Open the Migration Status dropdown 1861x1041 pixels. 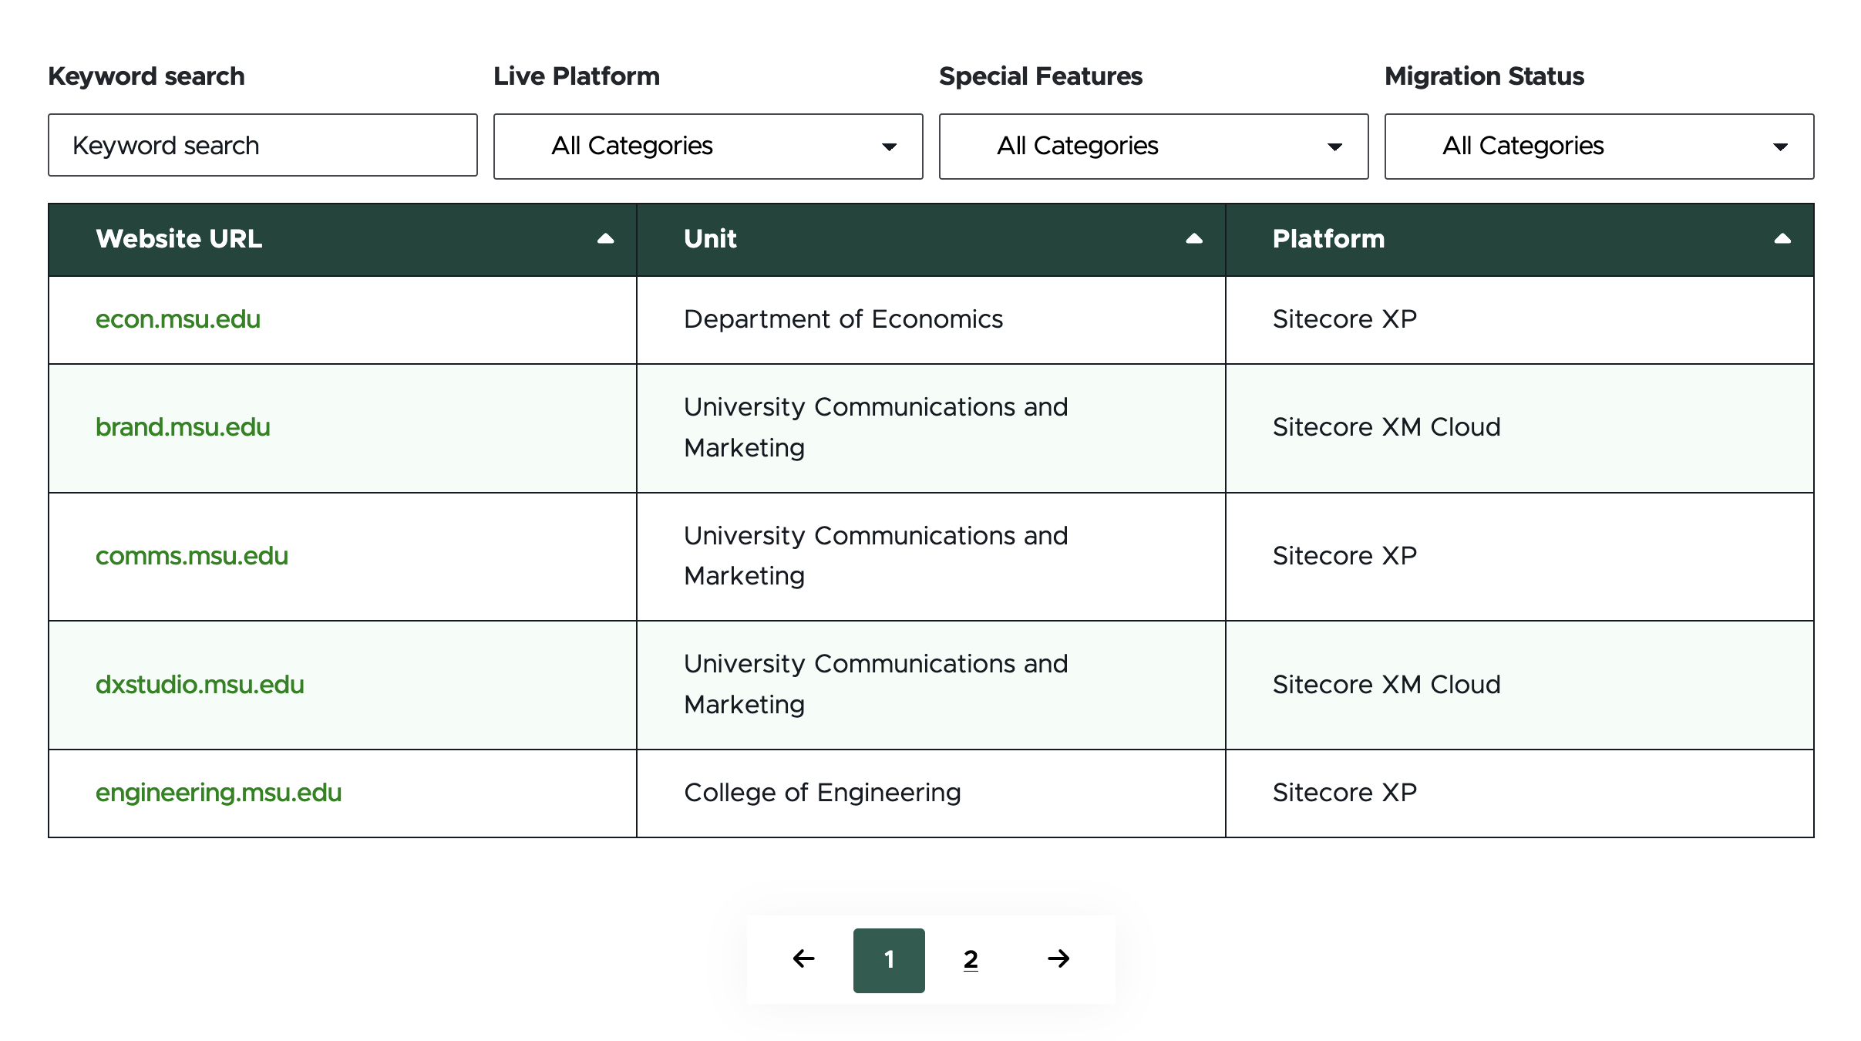point(1599,147)
